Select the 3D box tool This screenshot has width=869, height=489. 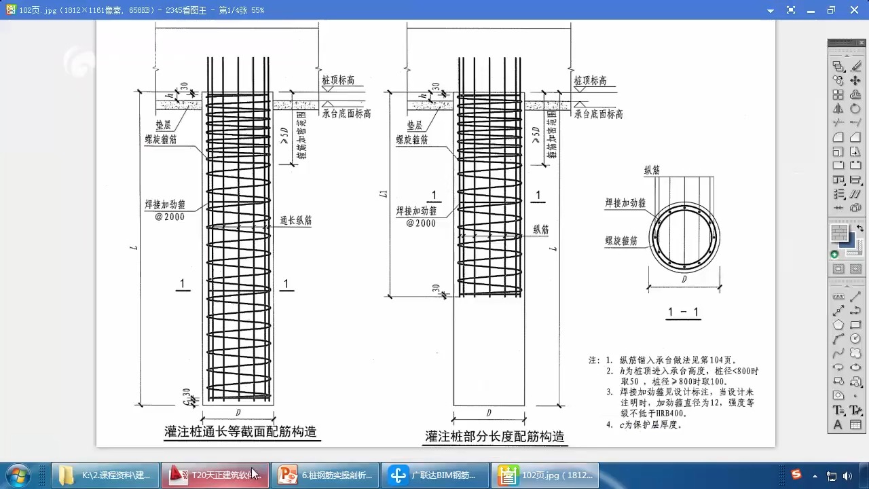(855, 207)
